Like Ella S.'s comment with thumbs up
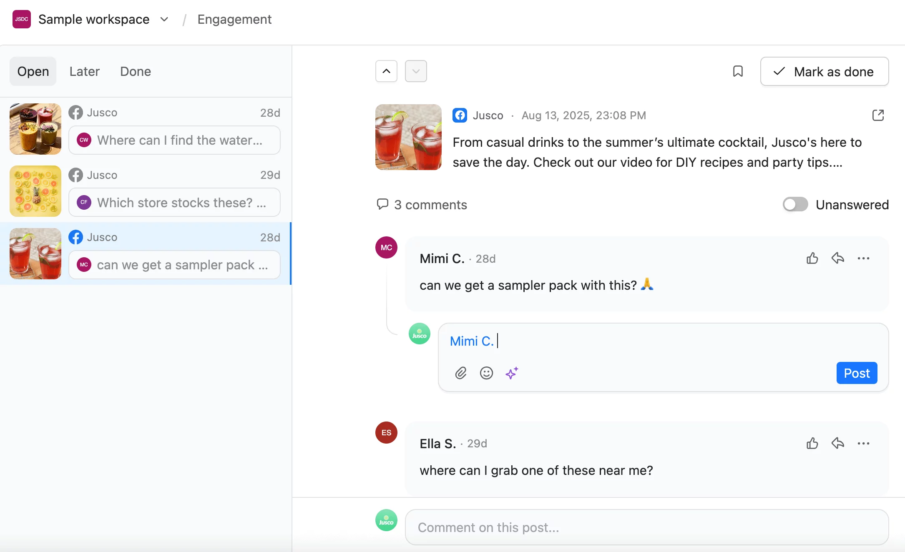This screenshot has width=905, height=552. point(812,443)
